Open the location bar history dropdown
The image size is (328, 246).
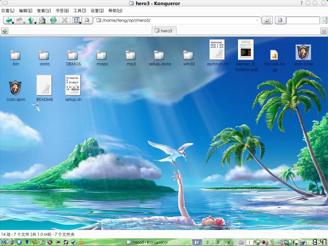pos(257,20)
